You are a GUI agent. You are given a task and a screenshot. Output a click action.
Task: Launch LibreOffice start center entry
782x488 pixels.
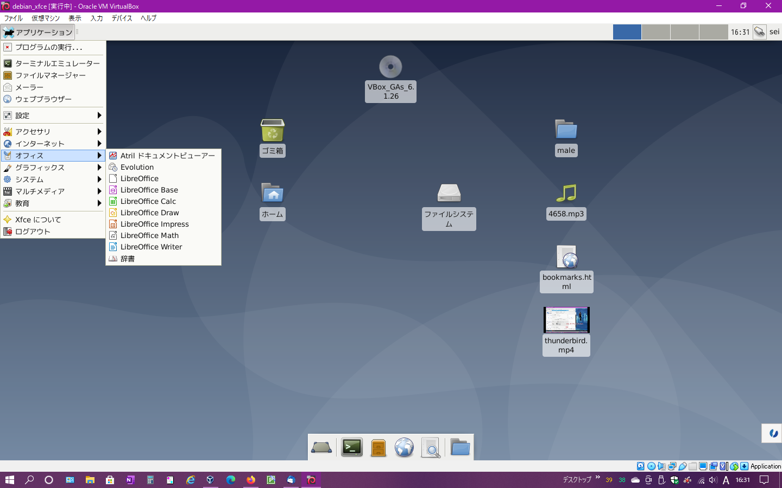point(163,178)
